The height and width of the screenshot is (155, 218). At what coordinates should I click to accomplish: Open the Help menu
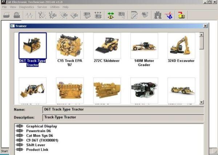coord(65,7)
